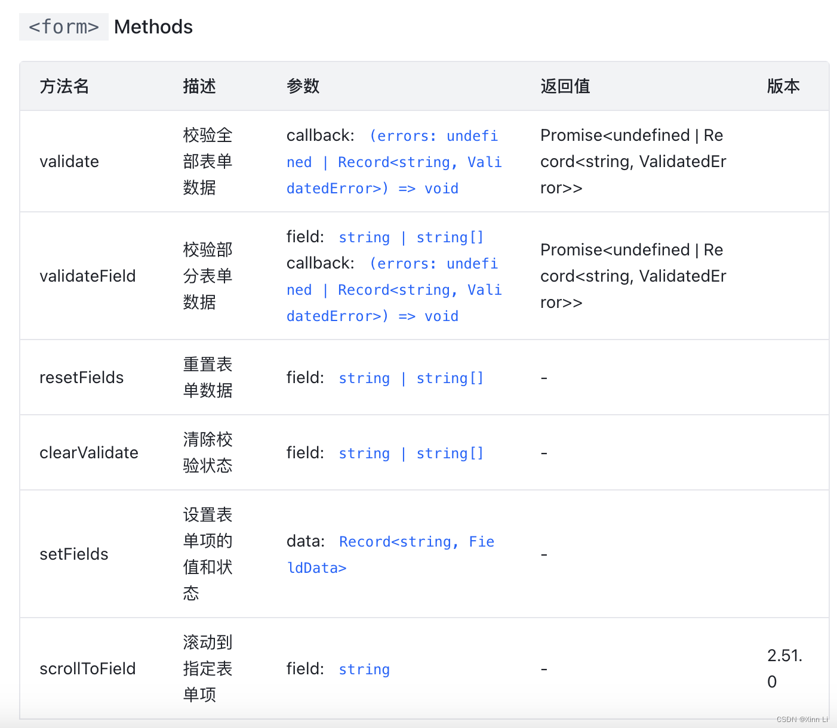Viewport: 837px width, 728px height.
Task: Select the 描述 column header
Action: click(x=199, y=87)
